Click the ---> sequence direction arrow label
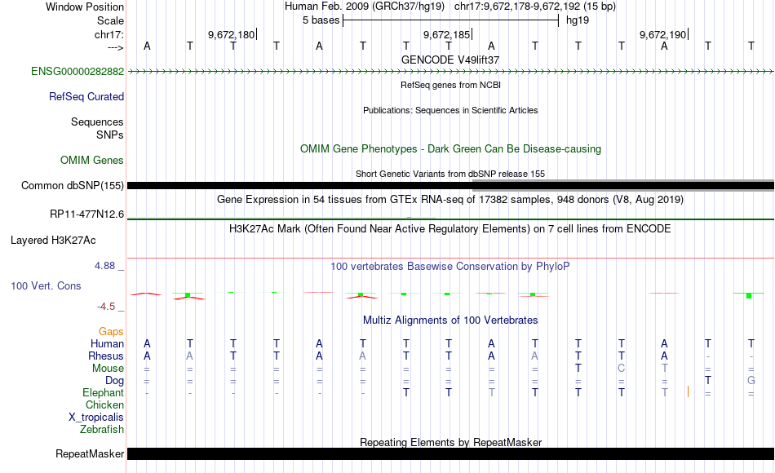Screen dimensions: 775x473 pyautogui.click(x=116, y=47)
